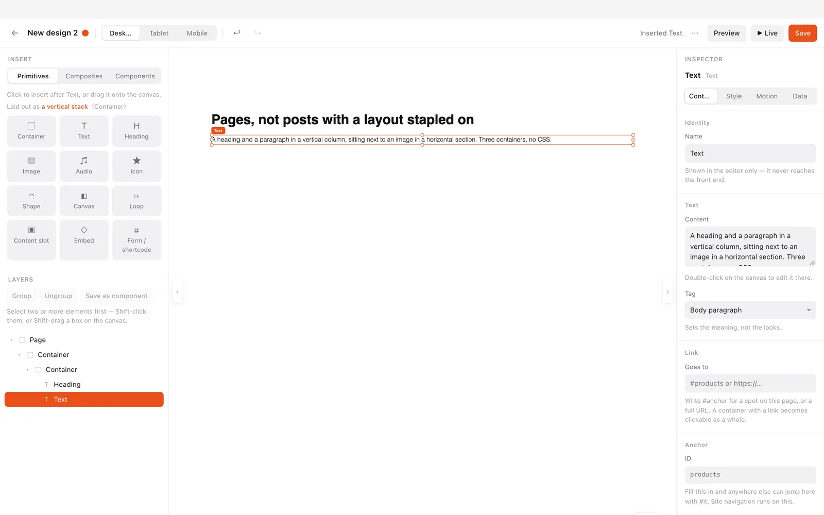Viewport: 824px width, 515px height.
Task: Select the Heading layer in the tree
Action: (84, 385)
